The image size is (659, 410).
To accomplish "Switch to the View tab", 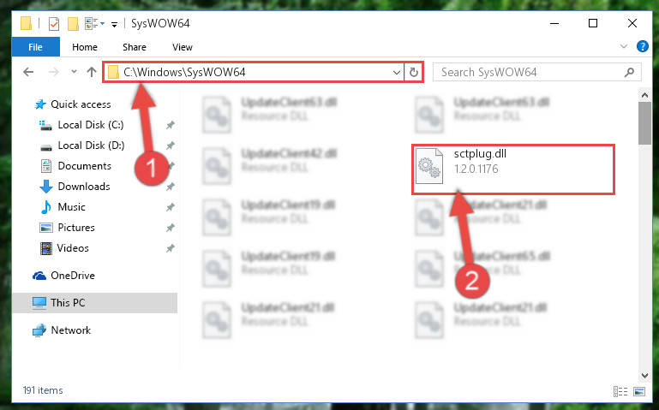I will (x=183, y=47).
